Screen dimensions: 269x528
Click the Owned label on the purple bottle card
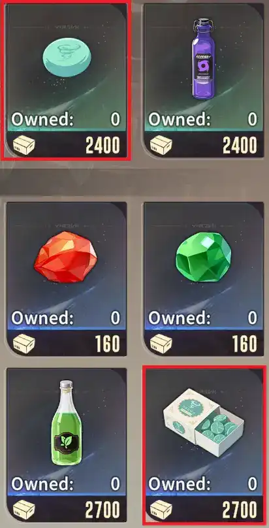tap(179, 119)
